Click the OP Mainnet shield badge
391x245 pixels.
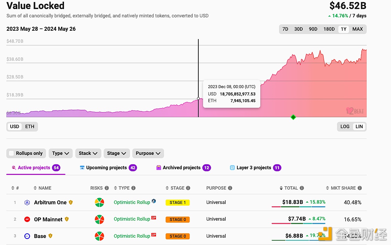(67, 219)
